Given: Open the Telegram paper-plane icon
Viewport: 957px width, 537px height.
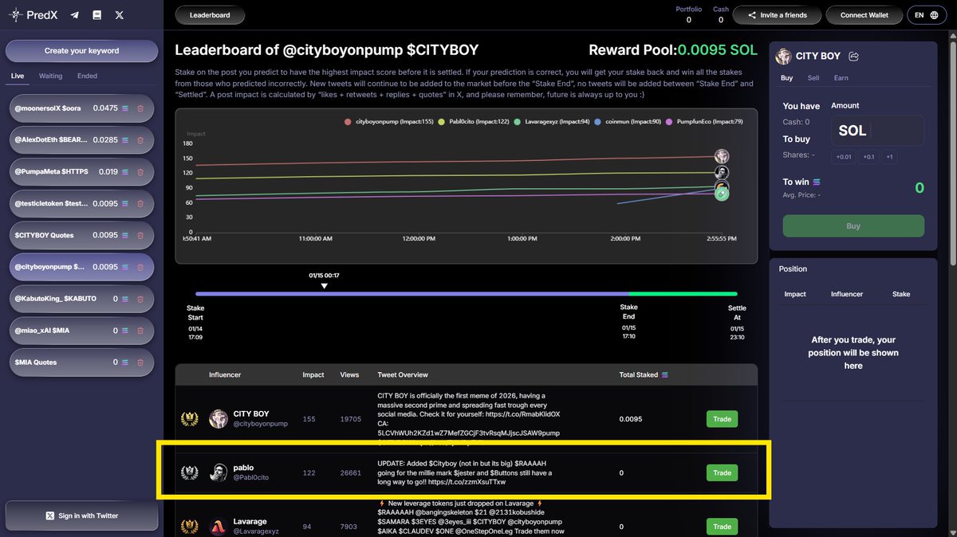Looking at the screenshot, I should (x=75, y=15).
